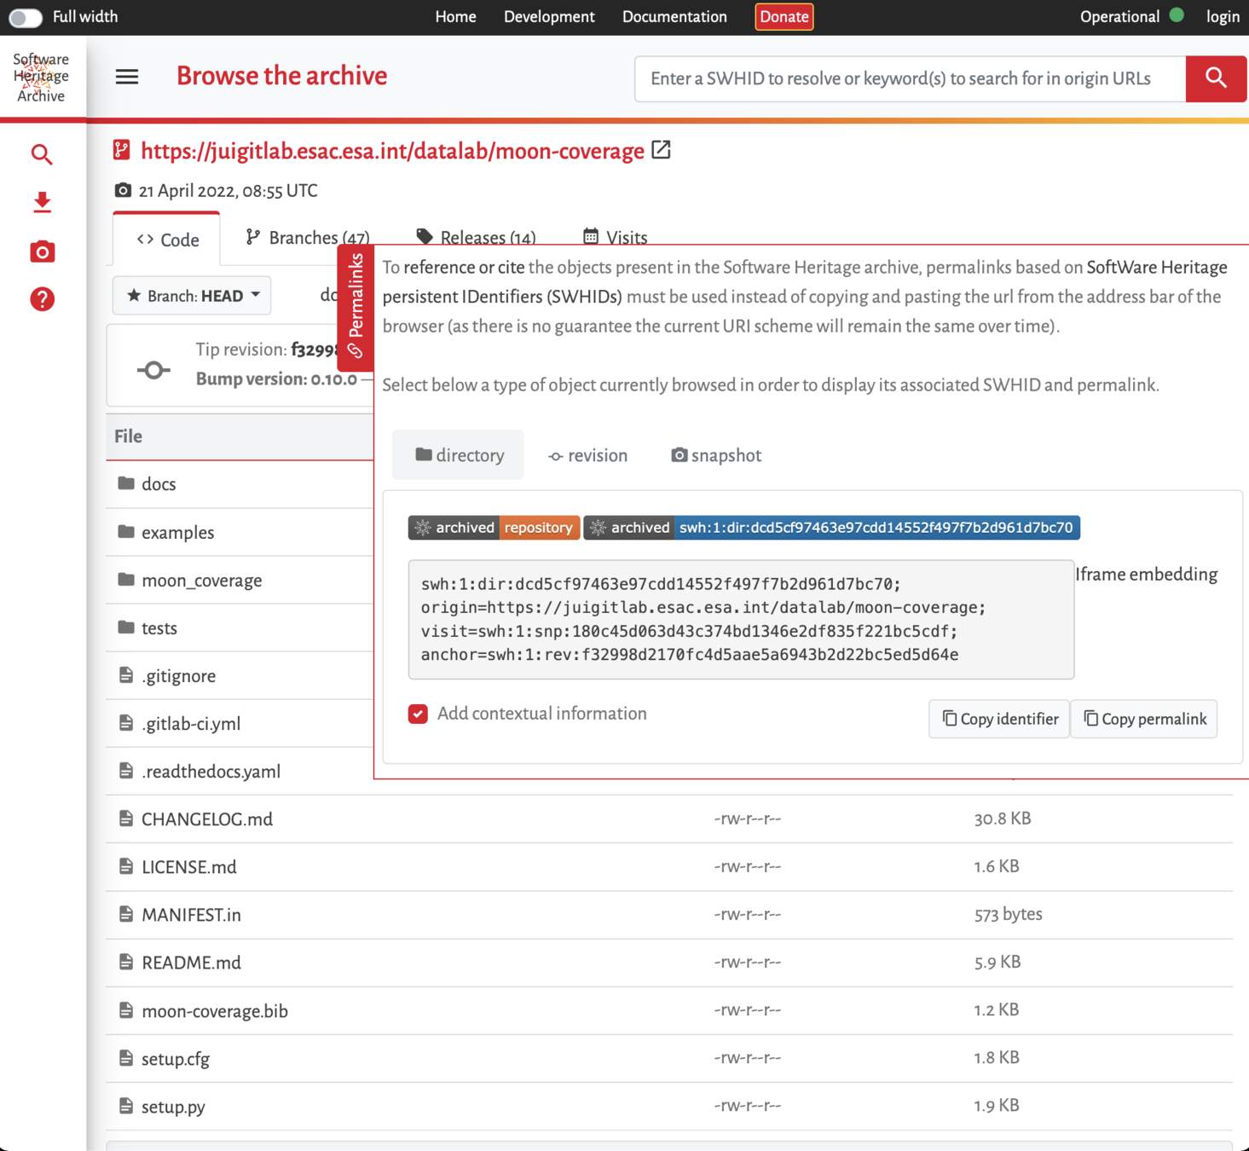
Task: Click the LICENSE.md file icon
Action: coord(126,866)
